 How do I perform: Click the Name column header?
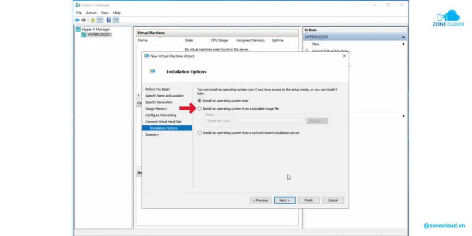(143, 41)
